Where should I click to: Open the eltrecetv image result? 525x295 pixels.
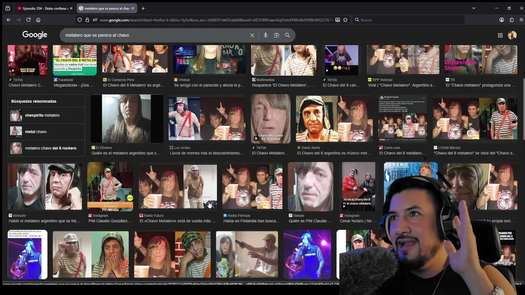point(45,187)
